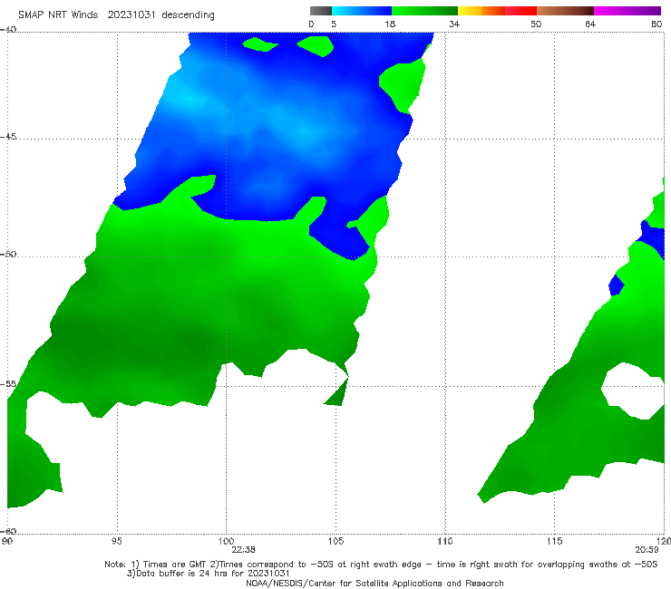Click the color bar label '34'
Screen dimensions: 671x589
(x=454, y=24)
